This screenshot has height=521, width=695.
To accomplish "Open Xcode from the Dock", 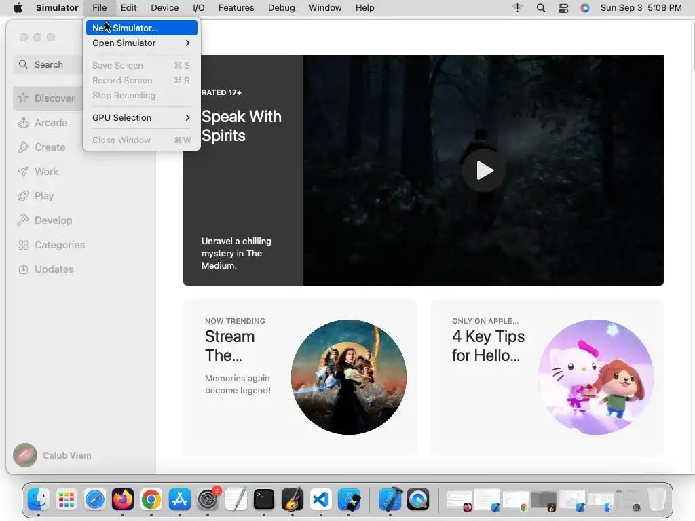I will click(390, 500).
